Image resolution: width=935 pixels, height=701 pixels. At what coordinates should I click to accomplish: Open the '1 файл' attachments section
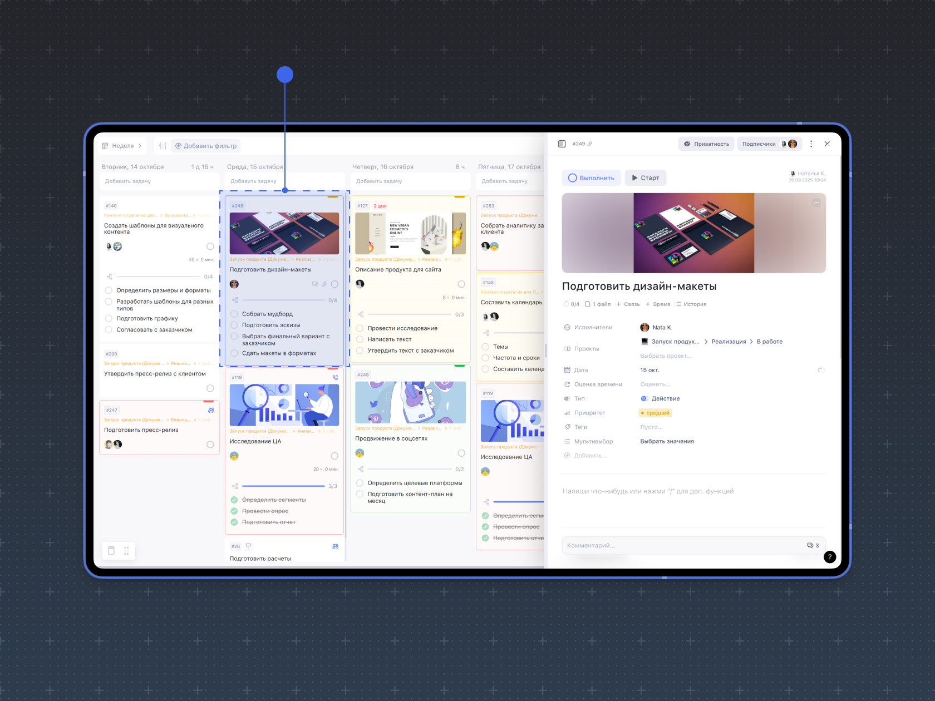tap(598, 304)
